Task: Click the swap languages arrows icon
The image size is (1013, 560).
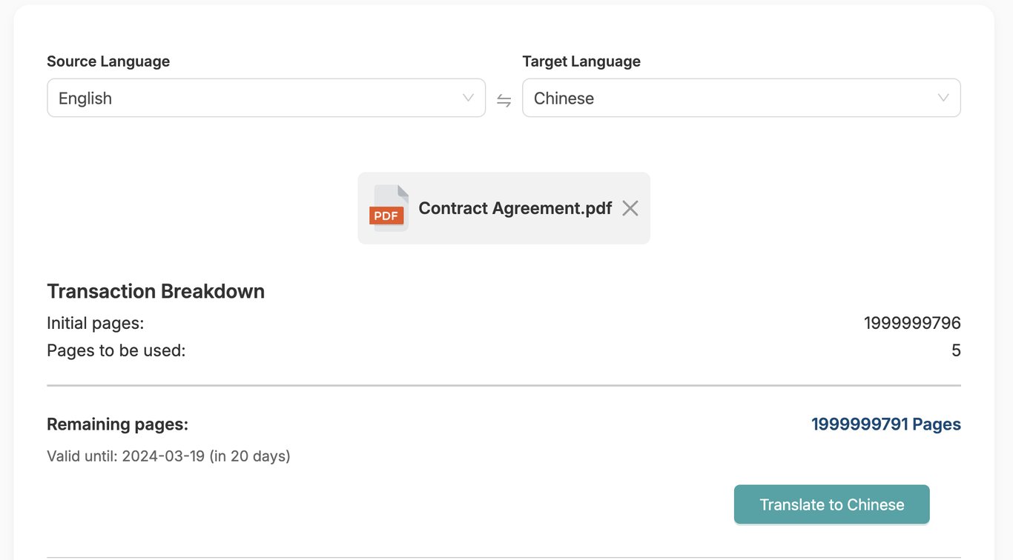Action: [x=504, y=100]
